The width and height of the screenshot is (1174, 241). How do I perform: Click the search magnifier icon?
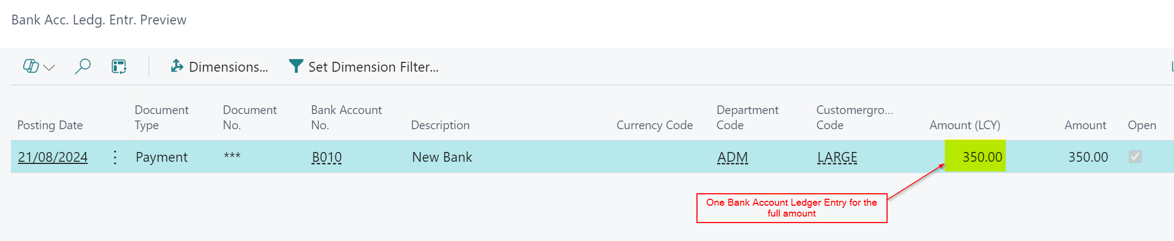click(x=83, y=66)
